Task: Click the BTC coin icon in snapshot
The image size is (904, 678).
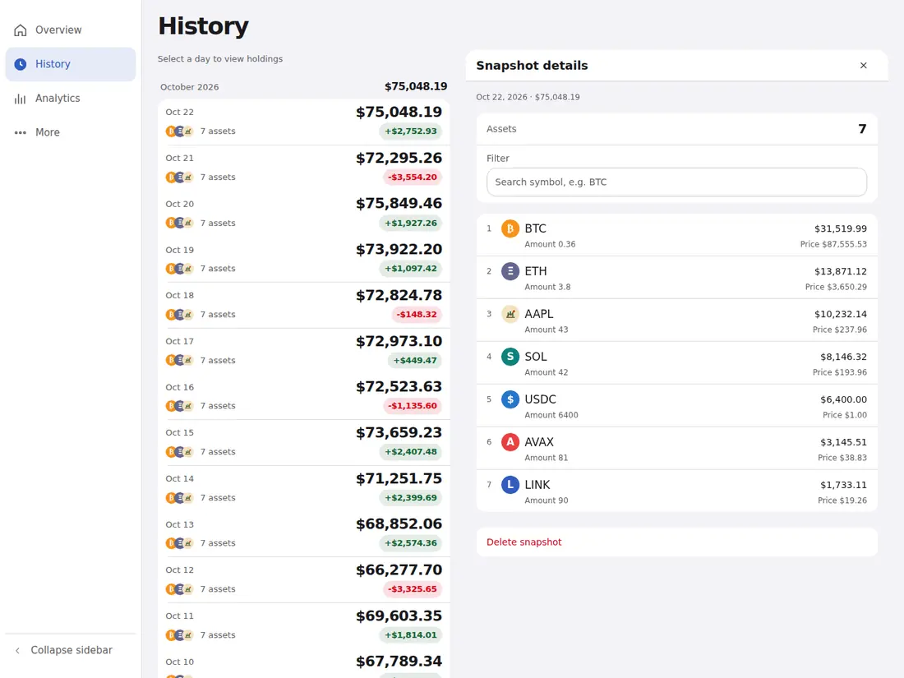Action: pos(510,229)
